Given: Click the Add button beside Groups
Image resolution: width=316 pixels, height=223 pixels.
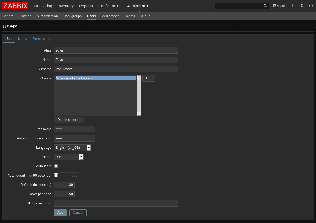Looking at the screenshot, I should point(148,78).
